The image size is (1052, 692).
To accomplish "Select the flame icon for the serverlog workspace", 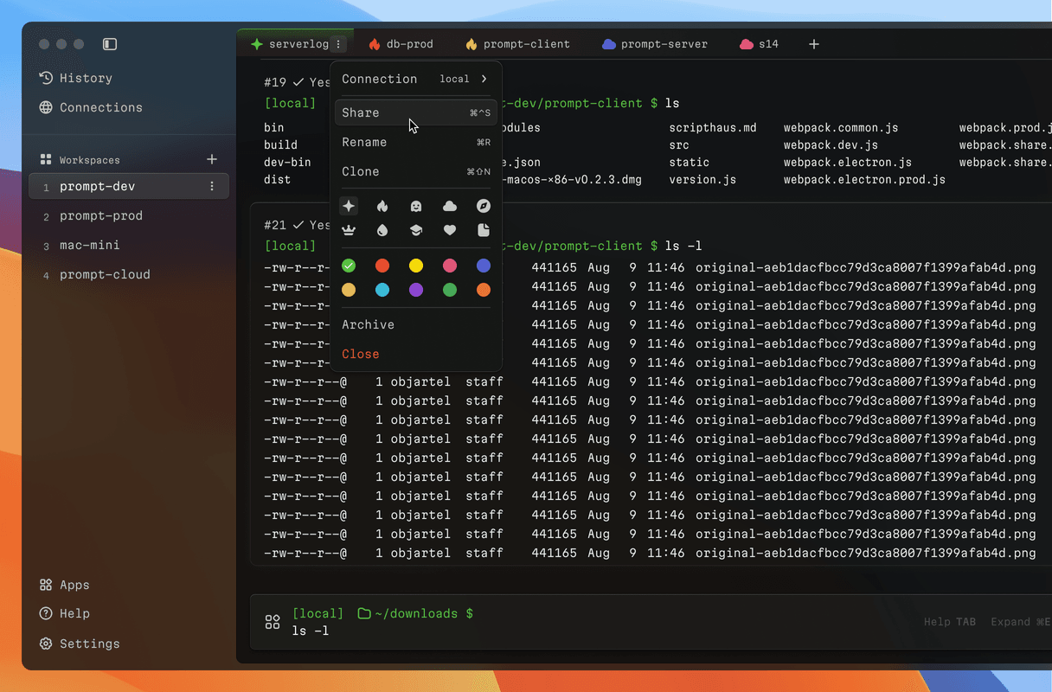I will click(382, 207).
